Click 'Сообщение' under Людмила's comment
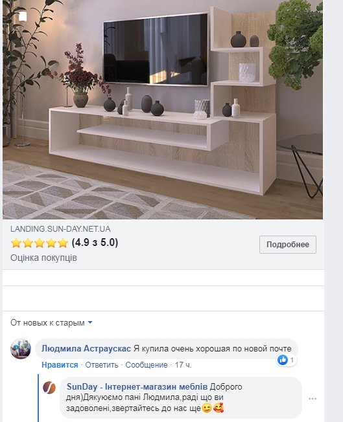Viewport: 343px width, 422px height. click(147, 365)
